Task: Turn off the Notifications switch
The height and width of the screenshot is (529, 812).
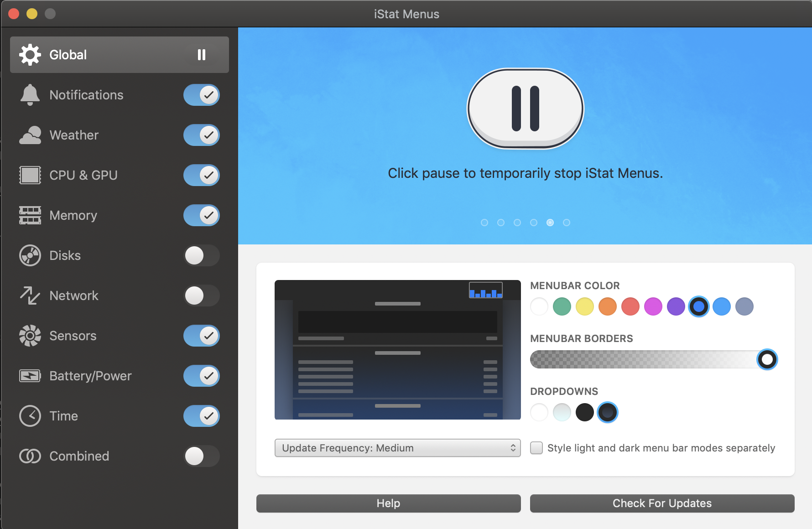Action: tap(202, 95)
